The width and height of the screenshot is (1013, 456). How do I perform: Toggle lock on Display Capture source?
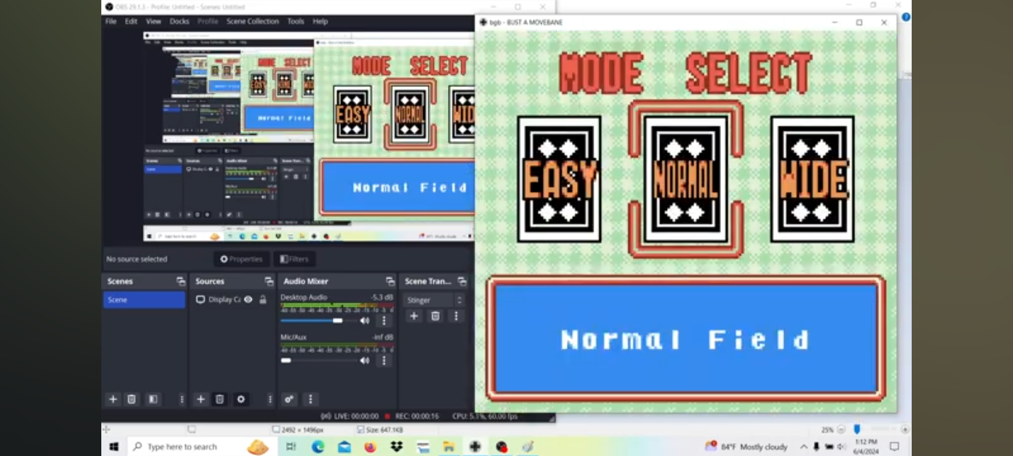point(263,299)
